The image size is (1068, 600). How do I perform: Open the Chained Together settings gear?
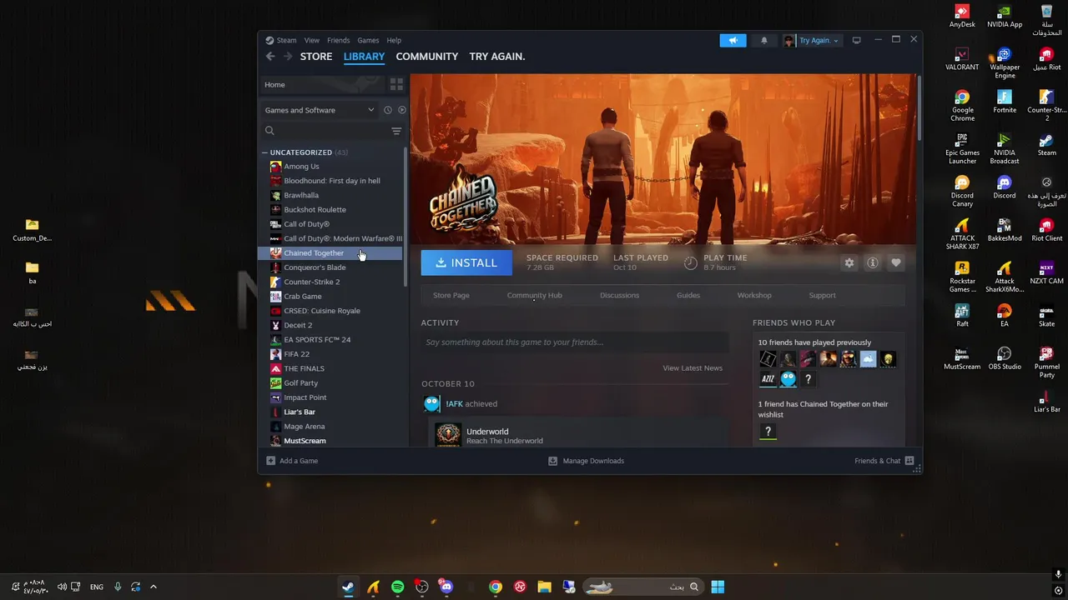click(849, 262)
